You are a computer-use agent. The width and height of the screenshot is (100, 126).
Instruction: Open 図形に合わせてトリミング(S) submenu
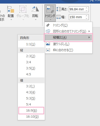point(69,31)
